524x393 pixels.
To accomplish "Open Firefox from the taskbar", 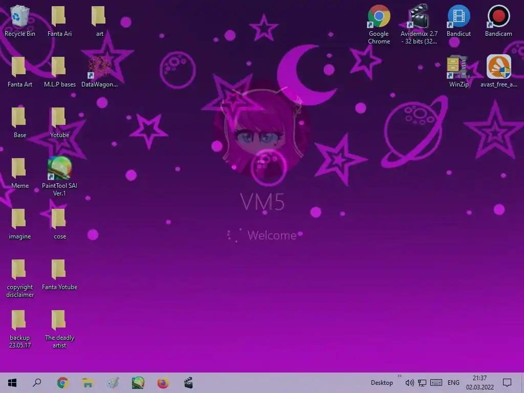I will pos(163,383).
